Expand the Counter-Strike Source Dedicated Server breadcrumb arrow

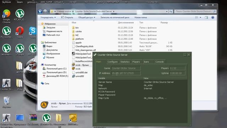tap(114, 11)
